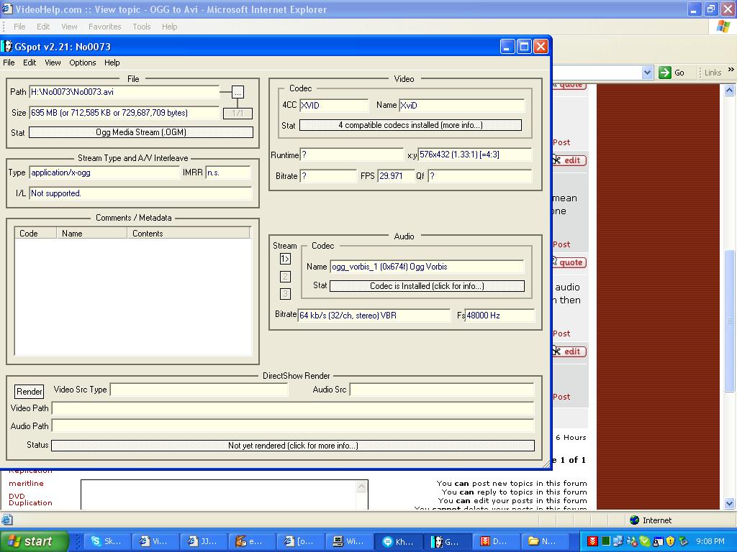Click the Render button

pos(29,392)
